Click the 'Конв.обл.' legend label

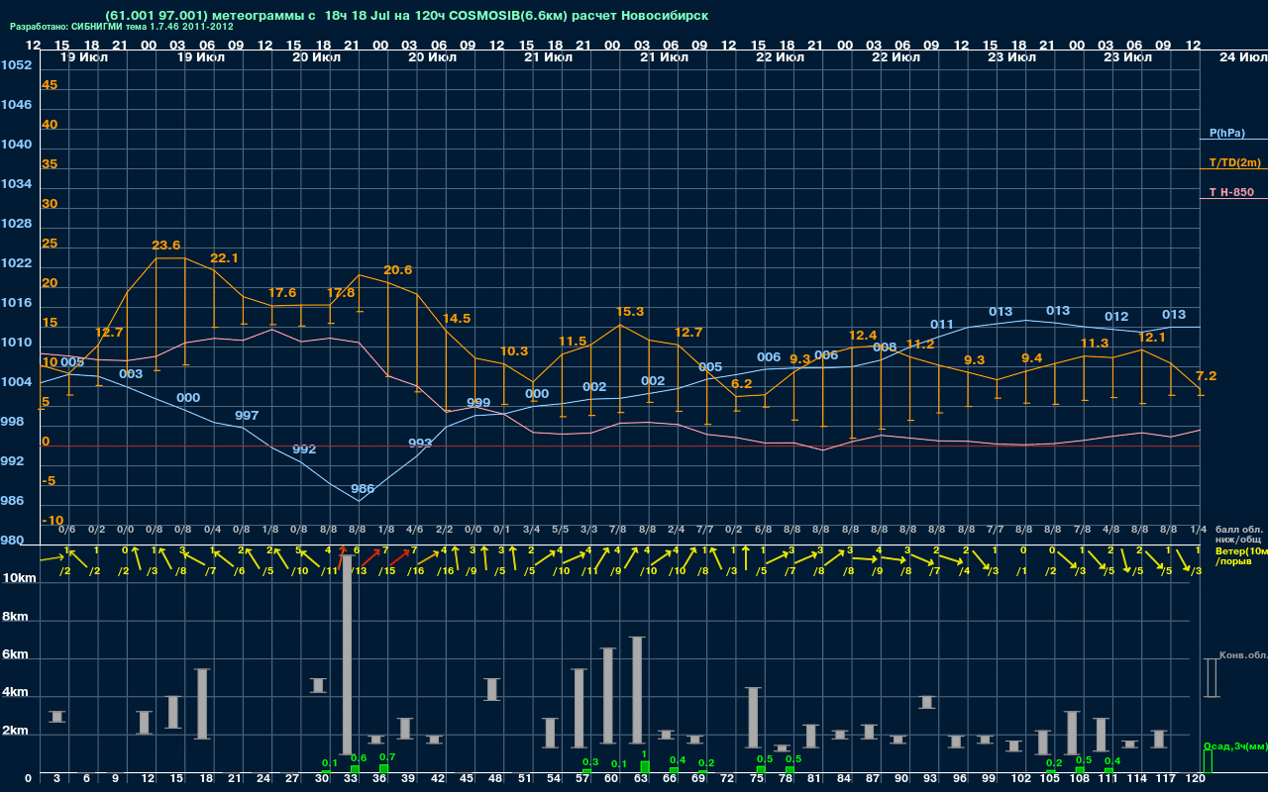coord(1243,656)
